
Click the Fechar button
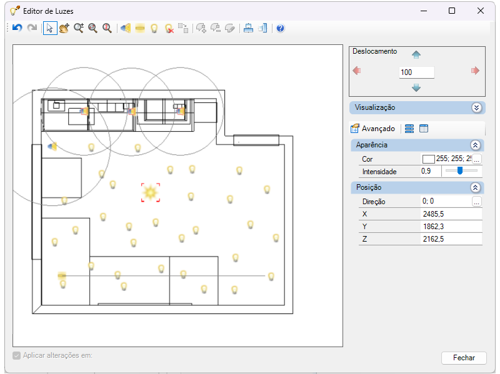pyautogui.click(x=464, y=358)
